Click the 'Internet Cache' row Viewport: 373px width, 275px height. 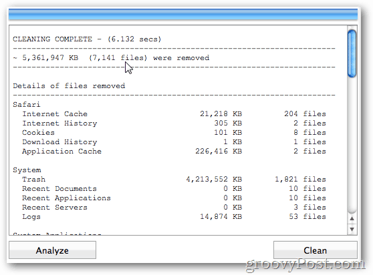coord(174,113)
